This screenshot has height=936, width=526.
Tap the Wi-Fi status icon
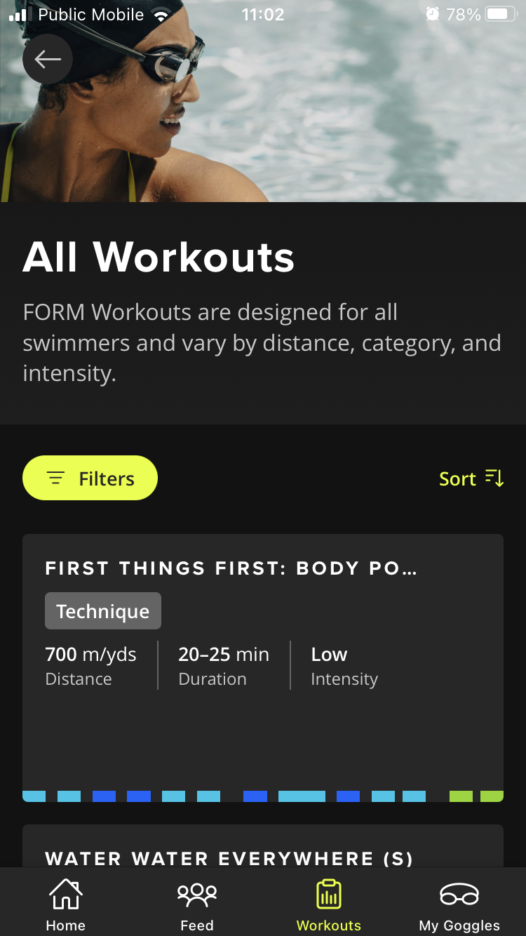point(161,15)
